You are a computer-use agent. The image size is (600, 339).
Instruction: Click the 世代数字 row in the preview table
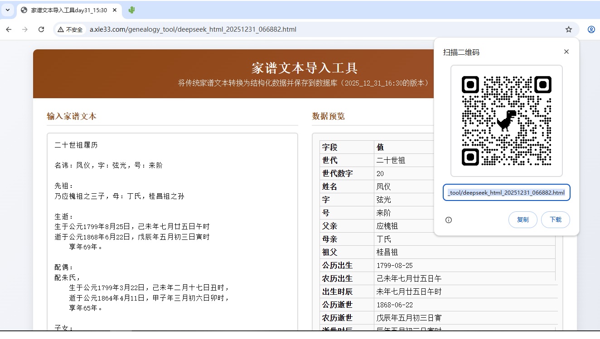tap(347, 173)
